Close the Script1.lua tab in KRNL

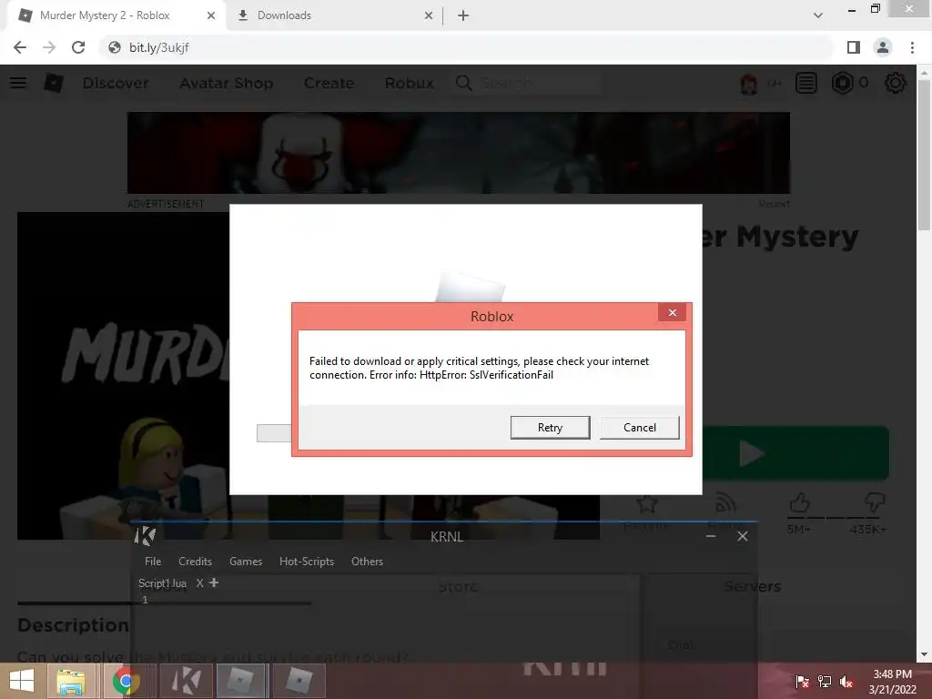200,583
